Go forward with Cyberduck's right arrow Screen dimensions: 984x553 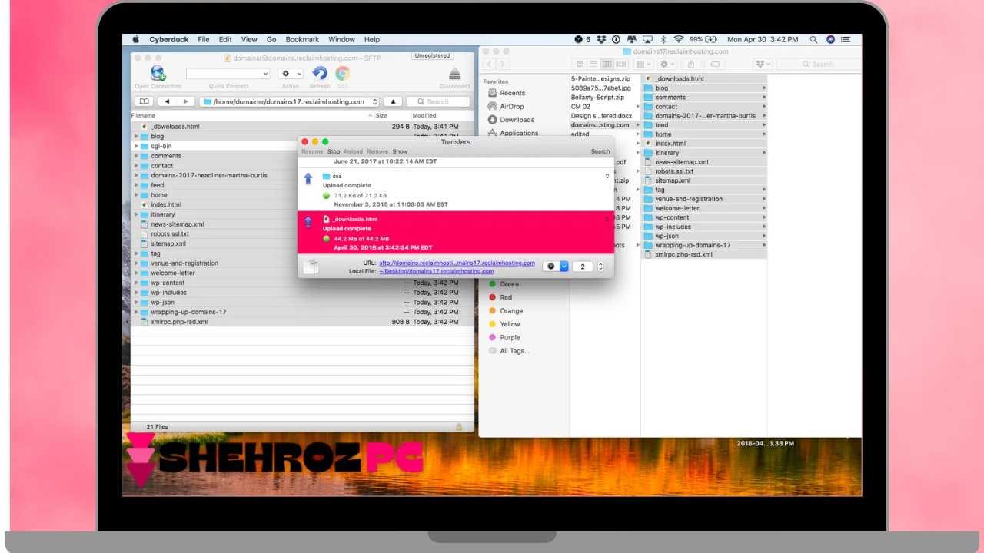[x=185, y=101]
